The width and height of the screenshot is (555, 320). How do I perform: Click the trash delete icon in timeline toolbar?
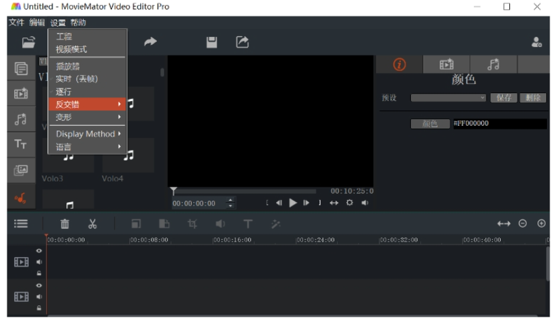click(65, 224)
